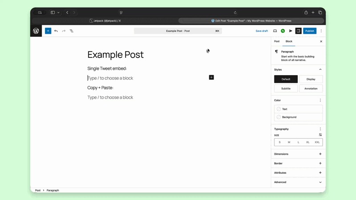This screenshot has width=356, height=200.
Task: Open Typography panel options menu
Action: pos(320,129)
